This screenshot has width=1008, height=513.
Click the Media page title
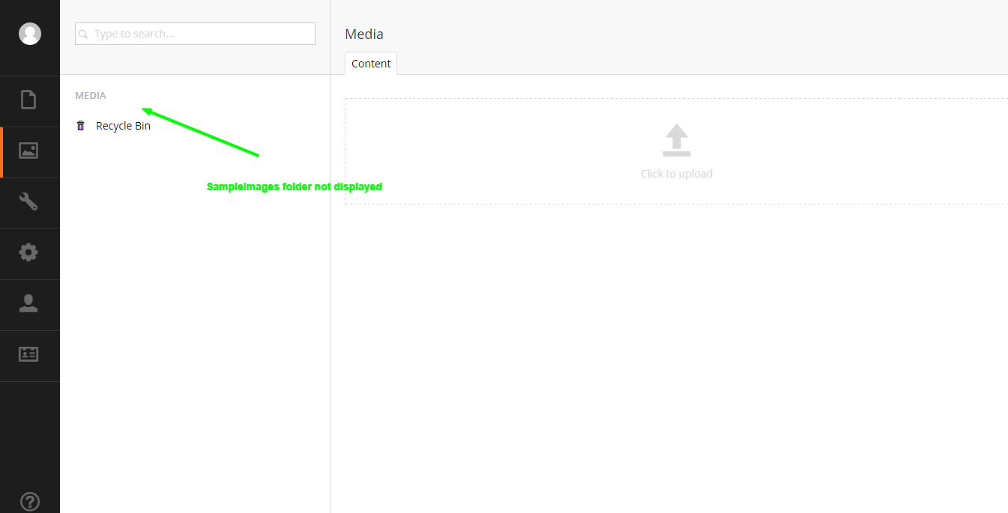pos(364,34)
